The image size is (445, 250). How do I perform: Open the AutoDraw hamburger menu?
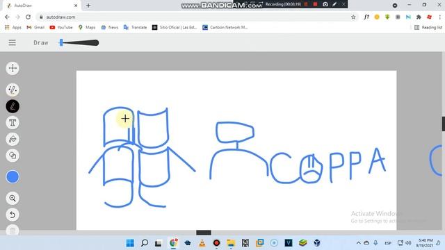[x=13, y=43]
